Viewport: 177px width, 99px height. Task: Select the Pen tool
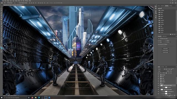[x=1, y=34]
